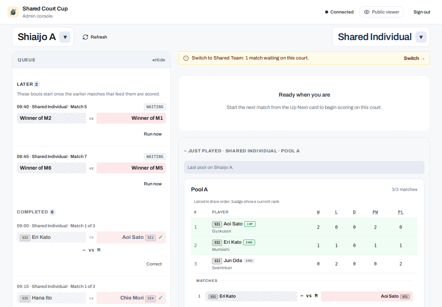Click the Completed count badge 6
The height and width of the screenshot is (307, 442).
[52, 212]
